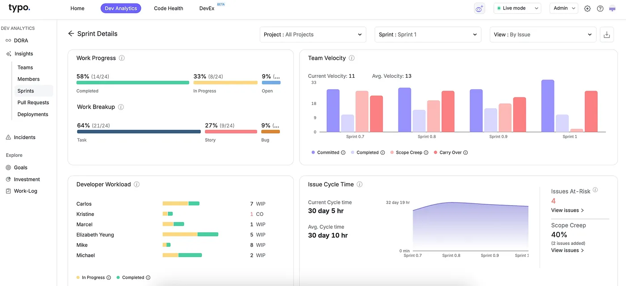Click the info icon next to Work Progress
626x286 pixels.
click(x=122, y=58)
